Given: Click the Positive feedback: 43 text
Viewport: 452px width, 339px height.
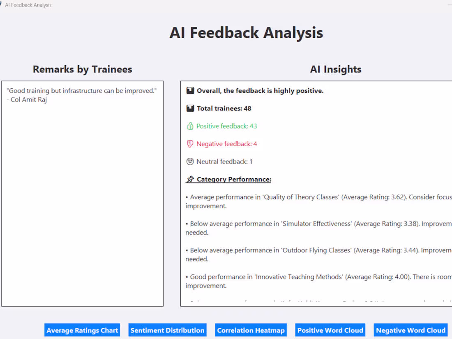Looking at the screenshot, I should [226, 126].
